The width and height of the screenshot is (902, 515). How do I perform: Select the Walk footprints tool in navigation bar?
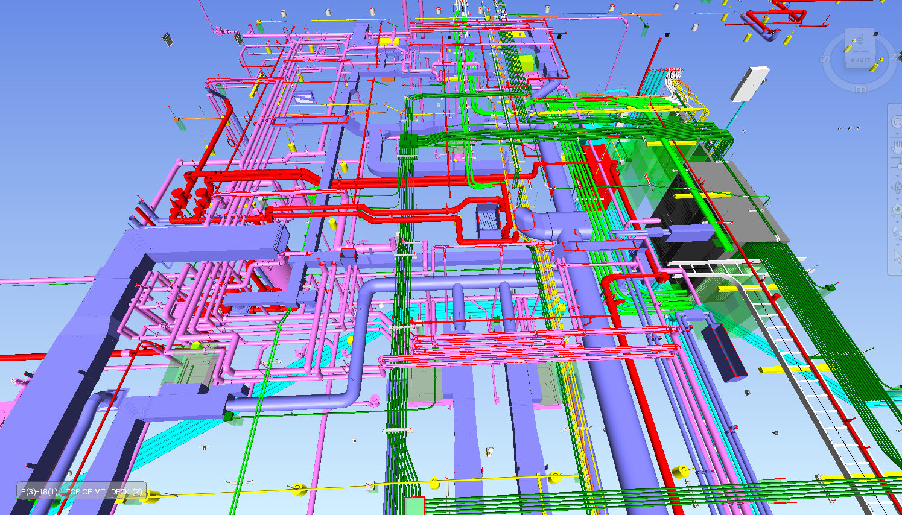pos(897,233)
